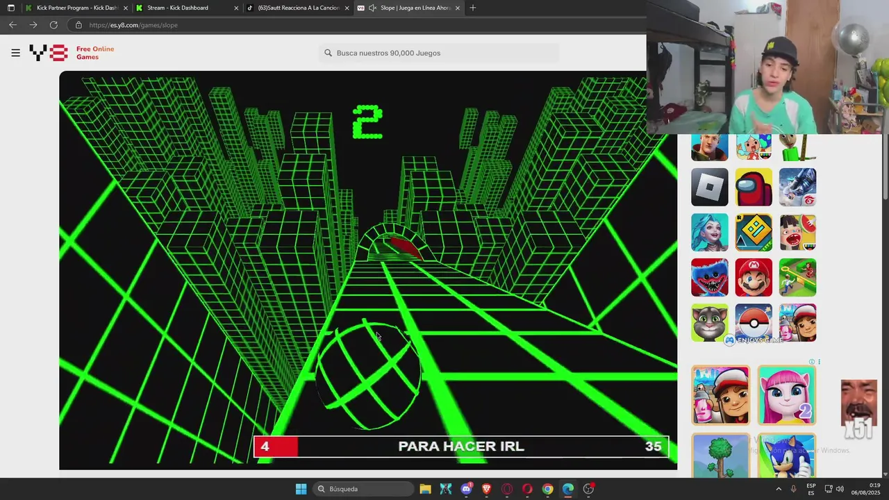Open the OBS Studio taskbar icon
The image size is (889, 500).
coord(588,489)
